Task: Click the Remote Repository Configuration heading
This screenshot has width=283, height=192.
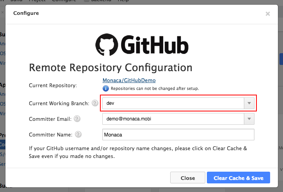Action: click(110, 67)
